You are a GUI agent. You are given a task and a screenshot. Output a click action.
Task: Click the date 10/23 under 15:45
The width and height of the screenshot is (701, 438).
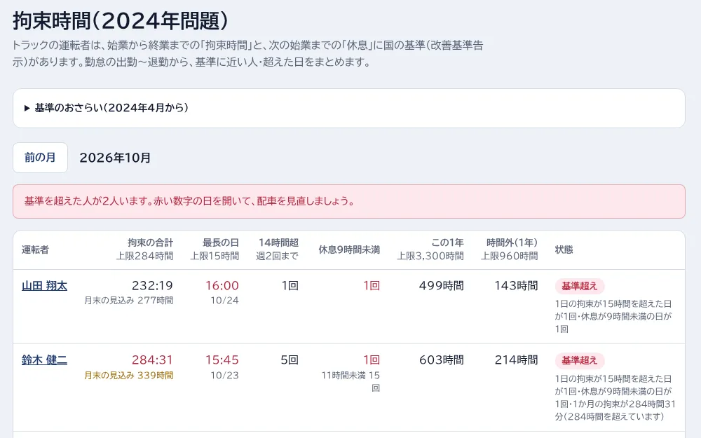coord(224,376)
